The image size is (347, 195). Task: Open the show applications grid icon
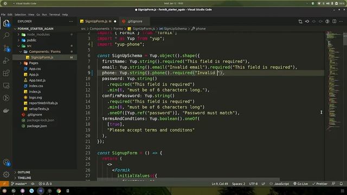tap(342, 191)
